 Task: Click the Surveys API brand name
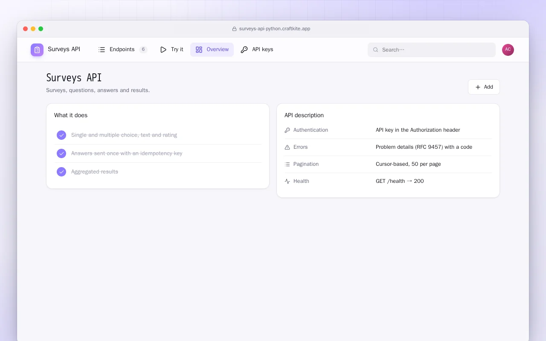pos(64,49)
